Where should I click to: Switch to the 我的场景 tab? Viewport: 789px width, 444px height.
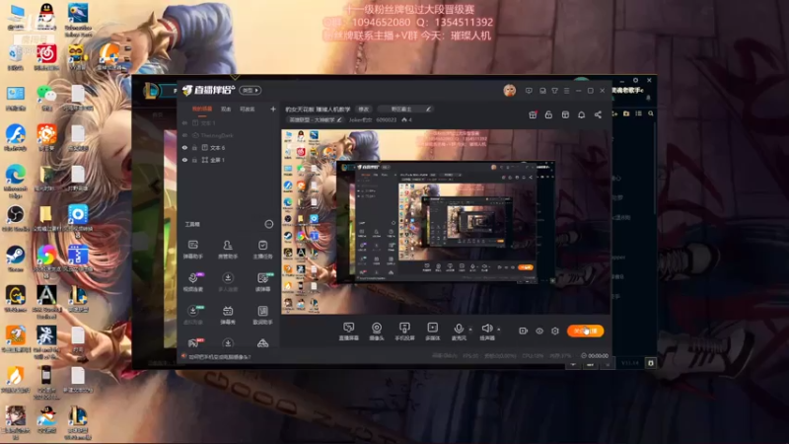[x=202, y=110]
